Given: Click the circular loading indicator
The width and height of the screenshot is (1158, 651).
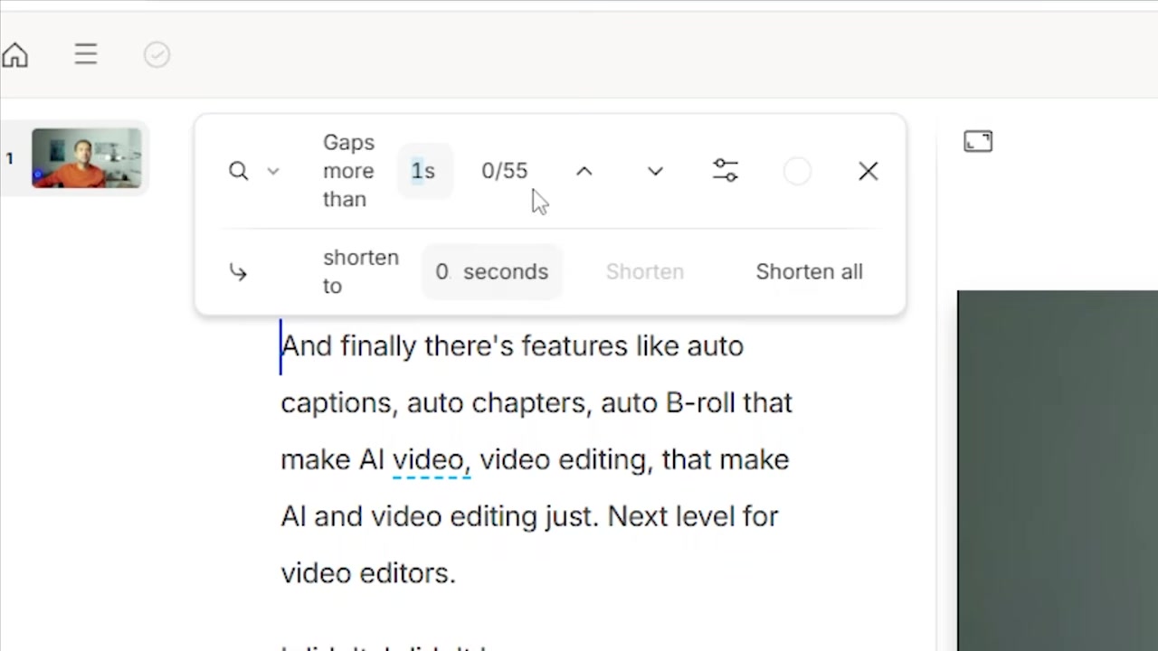Looking at the screenshot, I should (x=797, y=171).
